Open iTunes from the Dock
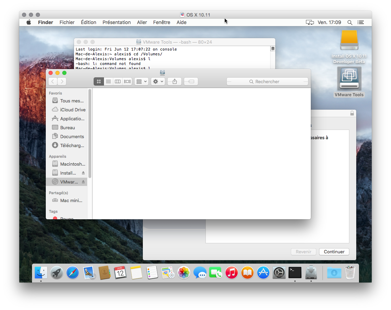The width and height of the screenshot is (391, 310). pos(232,273)
